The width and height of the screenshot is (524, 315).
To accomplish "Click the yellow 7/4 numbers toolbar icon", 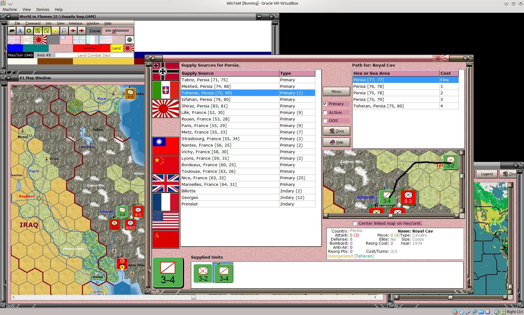I will coord(46,31).
